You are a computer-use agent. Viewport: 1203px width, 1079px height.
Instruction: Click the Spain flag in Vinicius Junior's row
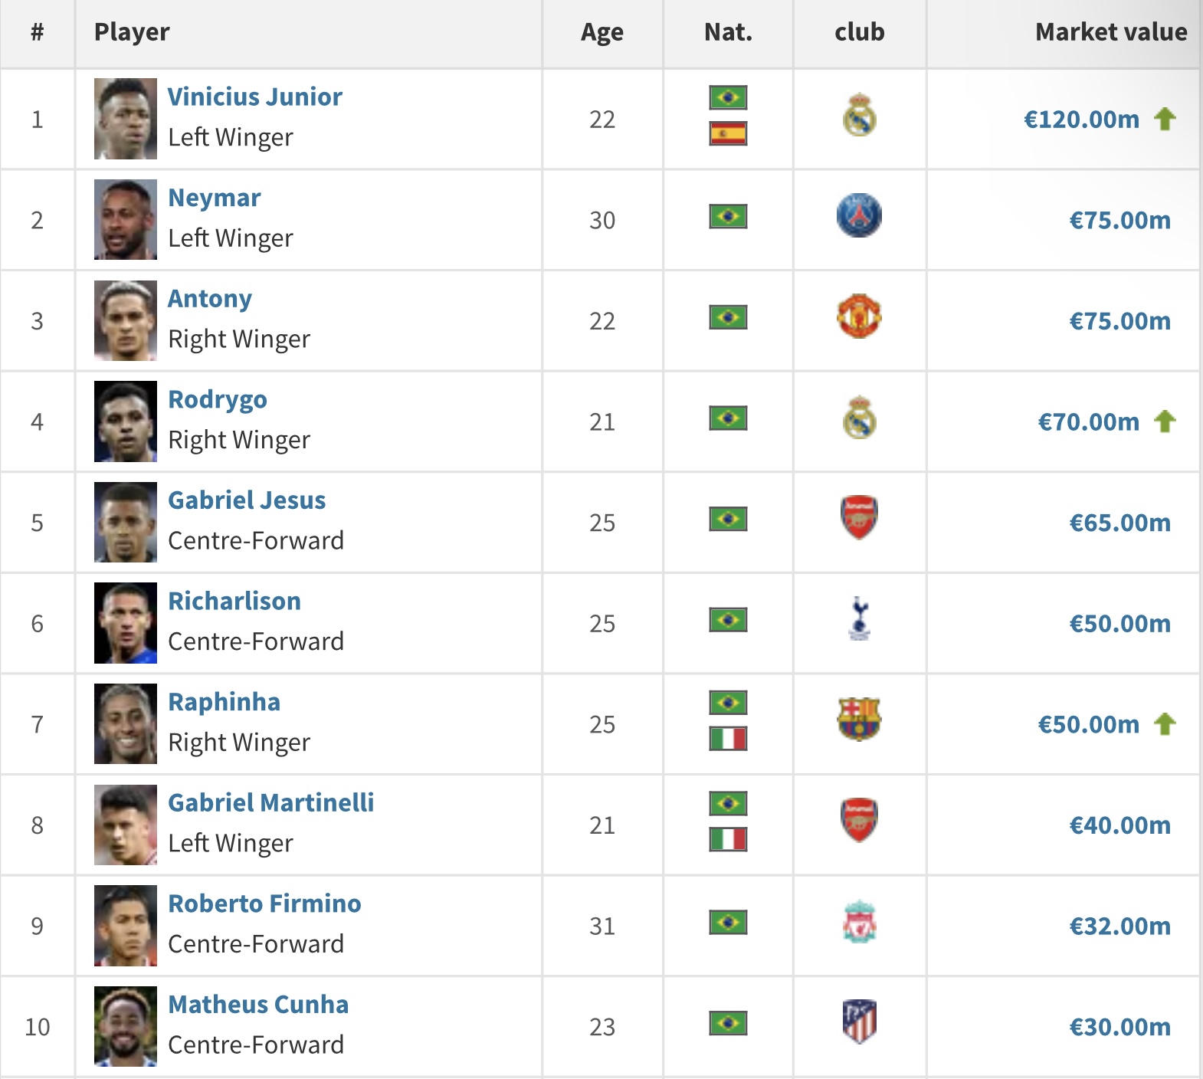(x=728, y=134)
